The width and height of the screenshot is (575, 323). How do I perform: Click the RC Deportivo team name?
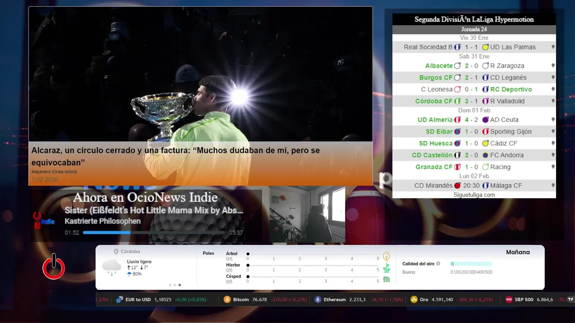tap(511, 89)
